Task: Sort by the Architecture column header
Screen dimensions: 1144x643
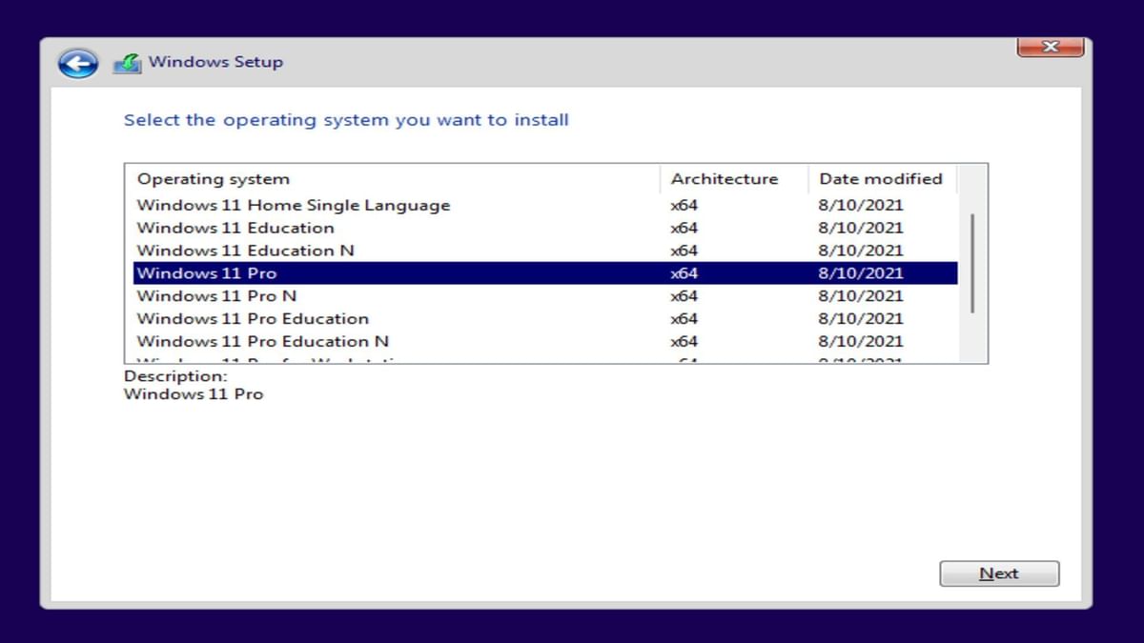Action: pos(725,178)
